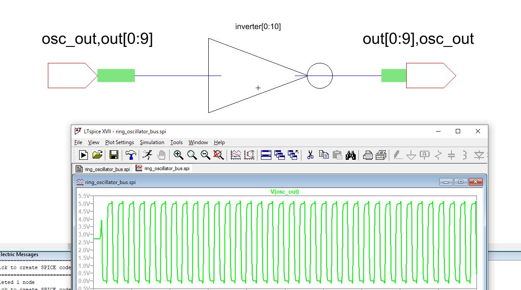Click the Autorange plot icon
Viewport: 521px width, 290px height.
tap(236, 155)
